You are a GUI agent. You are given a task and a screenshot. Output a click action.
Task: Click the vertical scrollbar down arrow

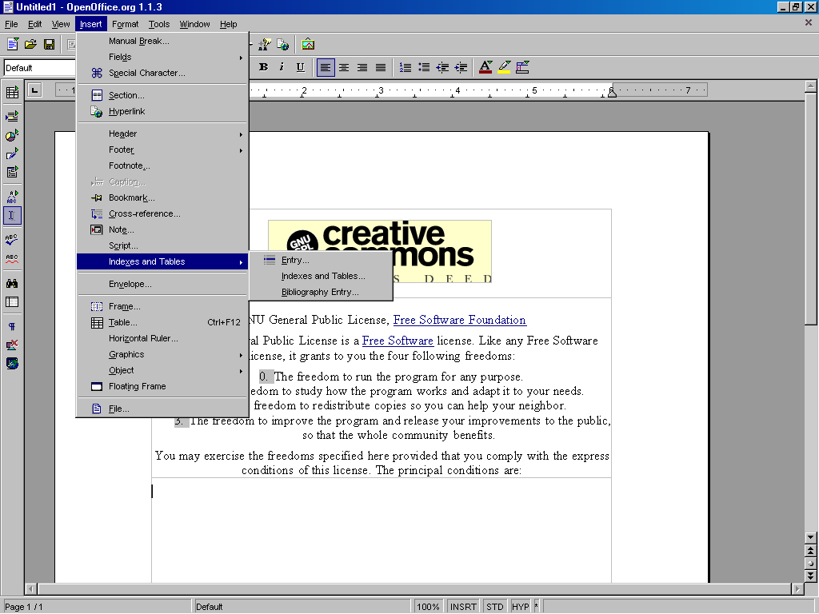(811, 538)
